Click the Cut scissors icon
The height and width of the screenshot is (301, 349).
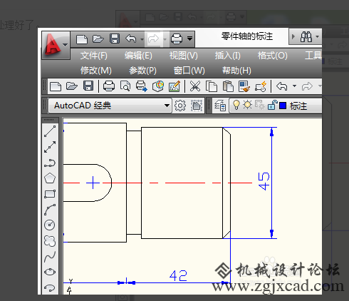coord(195,86)
